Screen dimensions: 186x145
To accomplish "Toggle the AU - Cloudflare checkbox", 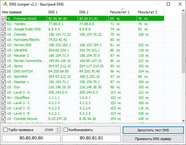I will tap(4, 98).
